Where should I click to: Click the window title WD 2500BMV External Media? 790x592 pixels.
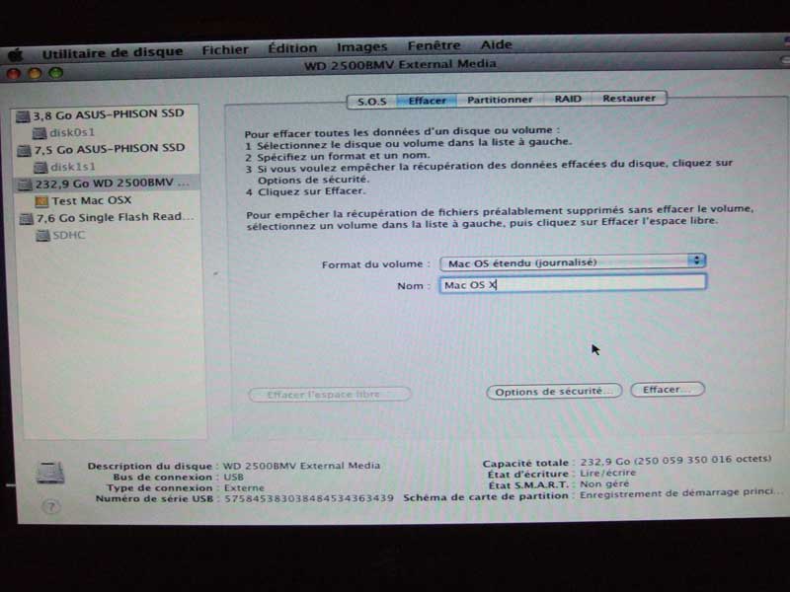400,65
